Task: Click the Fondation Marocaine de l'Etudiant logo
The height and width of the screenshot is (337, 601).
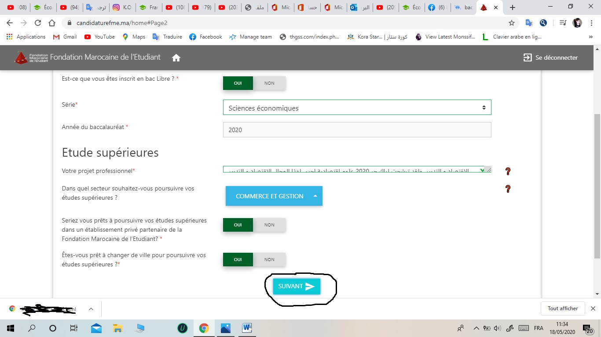Action: (32, 57)
